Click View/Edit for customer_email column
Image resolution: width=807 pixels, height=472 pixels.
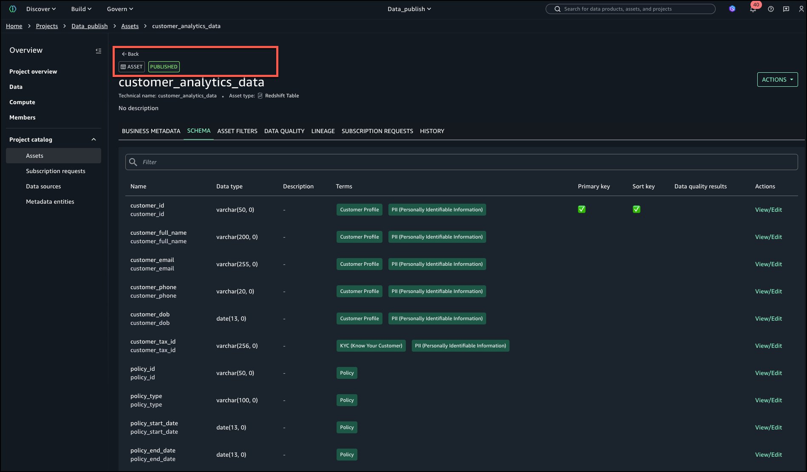click(768, 264)
